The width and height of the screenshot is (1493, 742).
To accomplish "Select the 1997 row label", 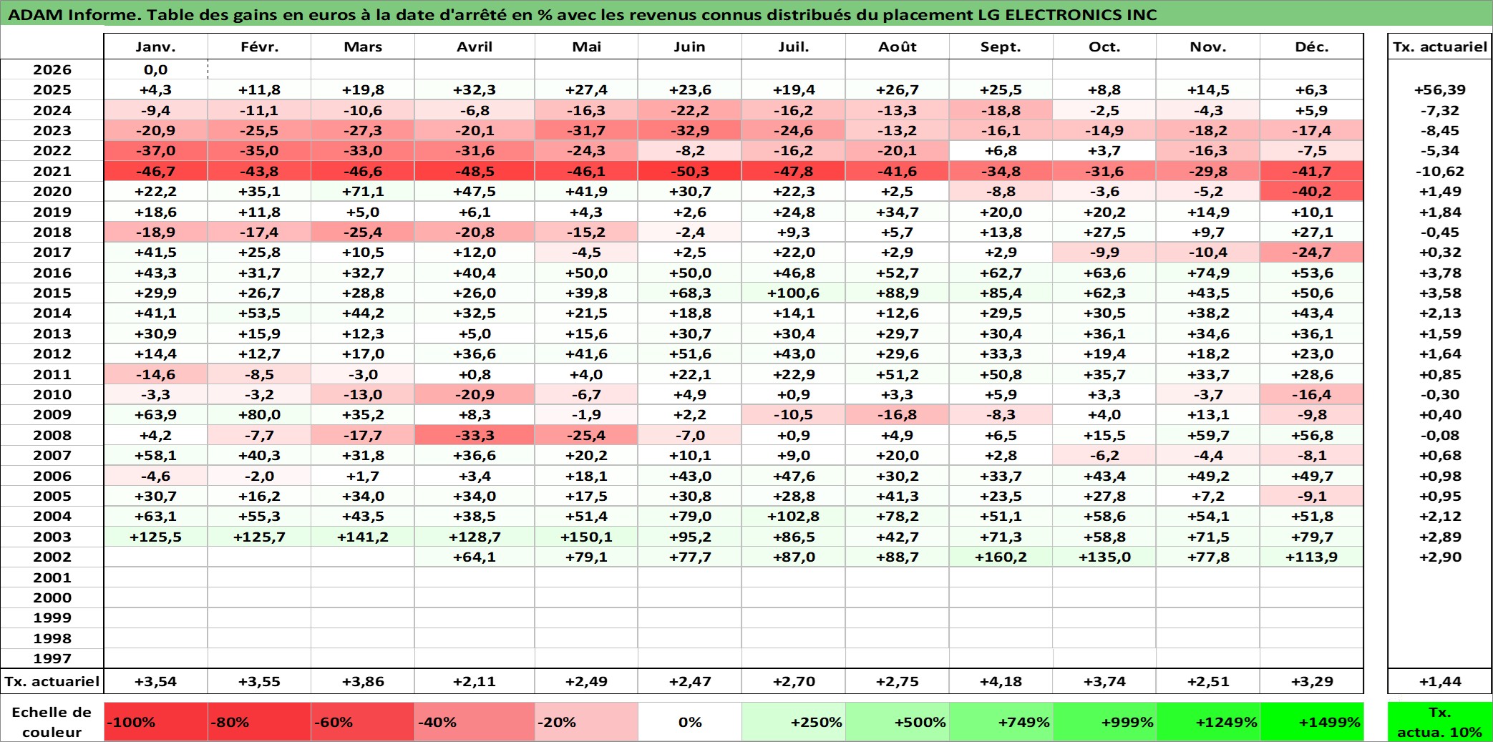I will 52,658.
